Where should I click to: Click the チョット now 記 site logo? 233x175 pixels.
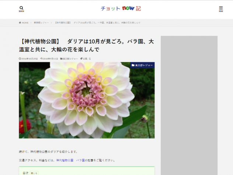click(121, 8)
